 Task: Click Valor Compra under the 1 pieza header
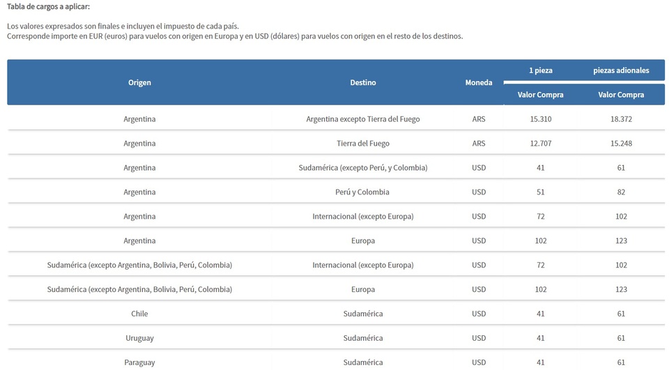coord(541,95)
